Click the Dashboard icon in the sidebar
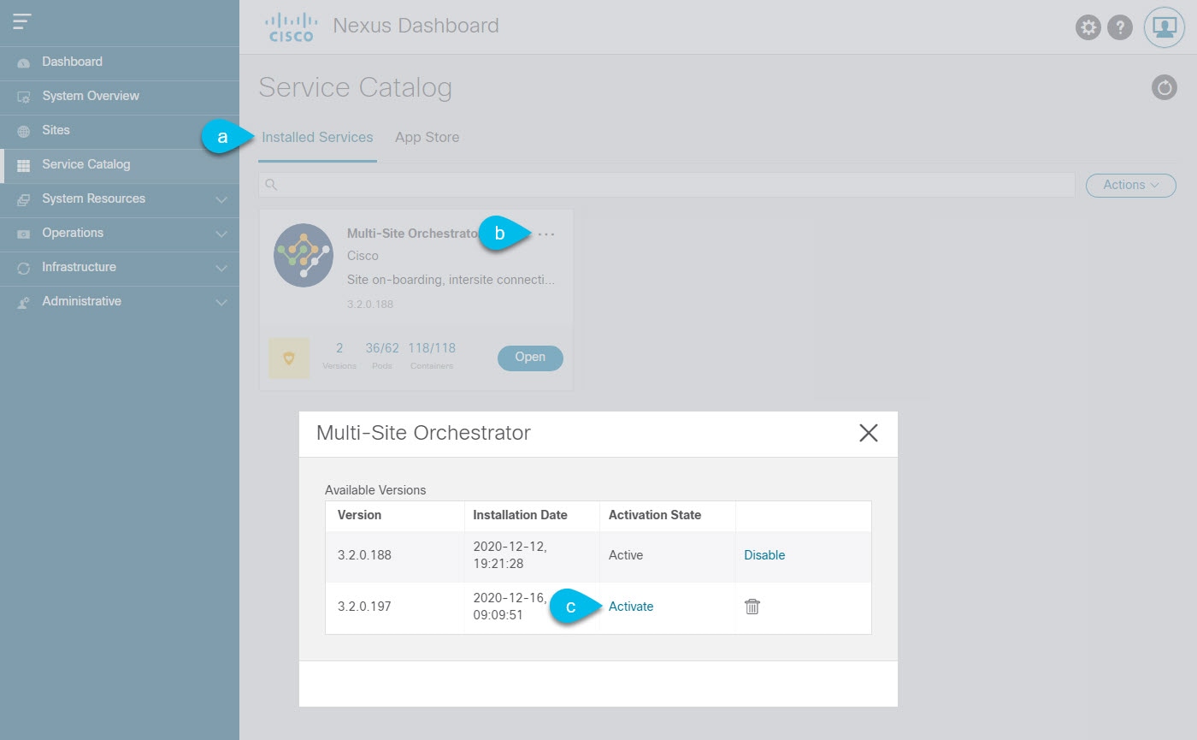 24,62
